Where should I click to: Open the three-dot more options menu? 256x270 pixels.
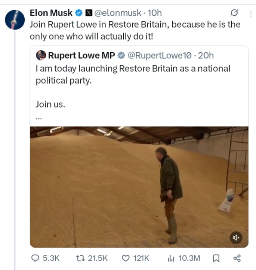click(250, 13)
